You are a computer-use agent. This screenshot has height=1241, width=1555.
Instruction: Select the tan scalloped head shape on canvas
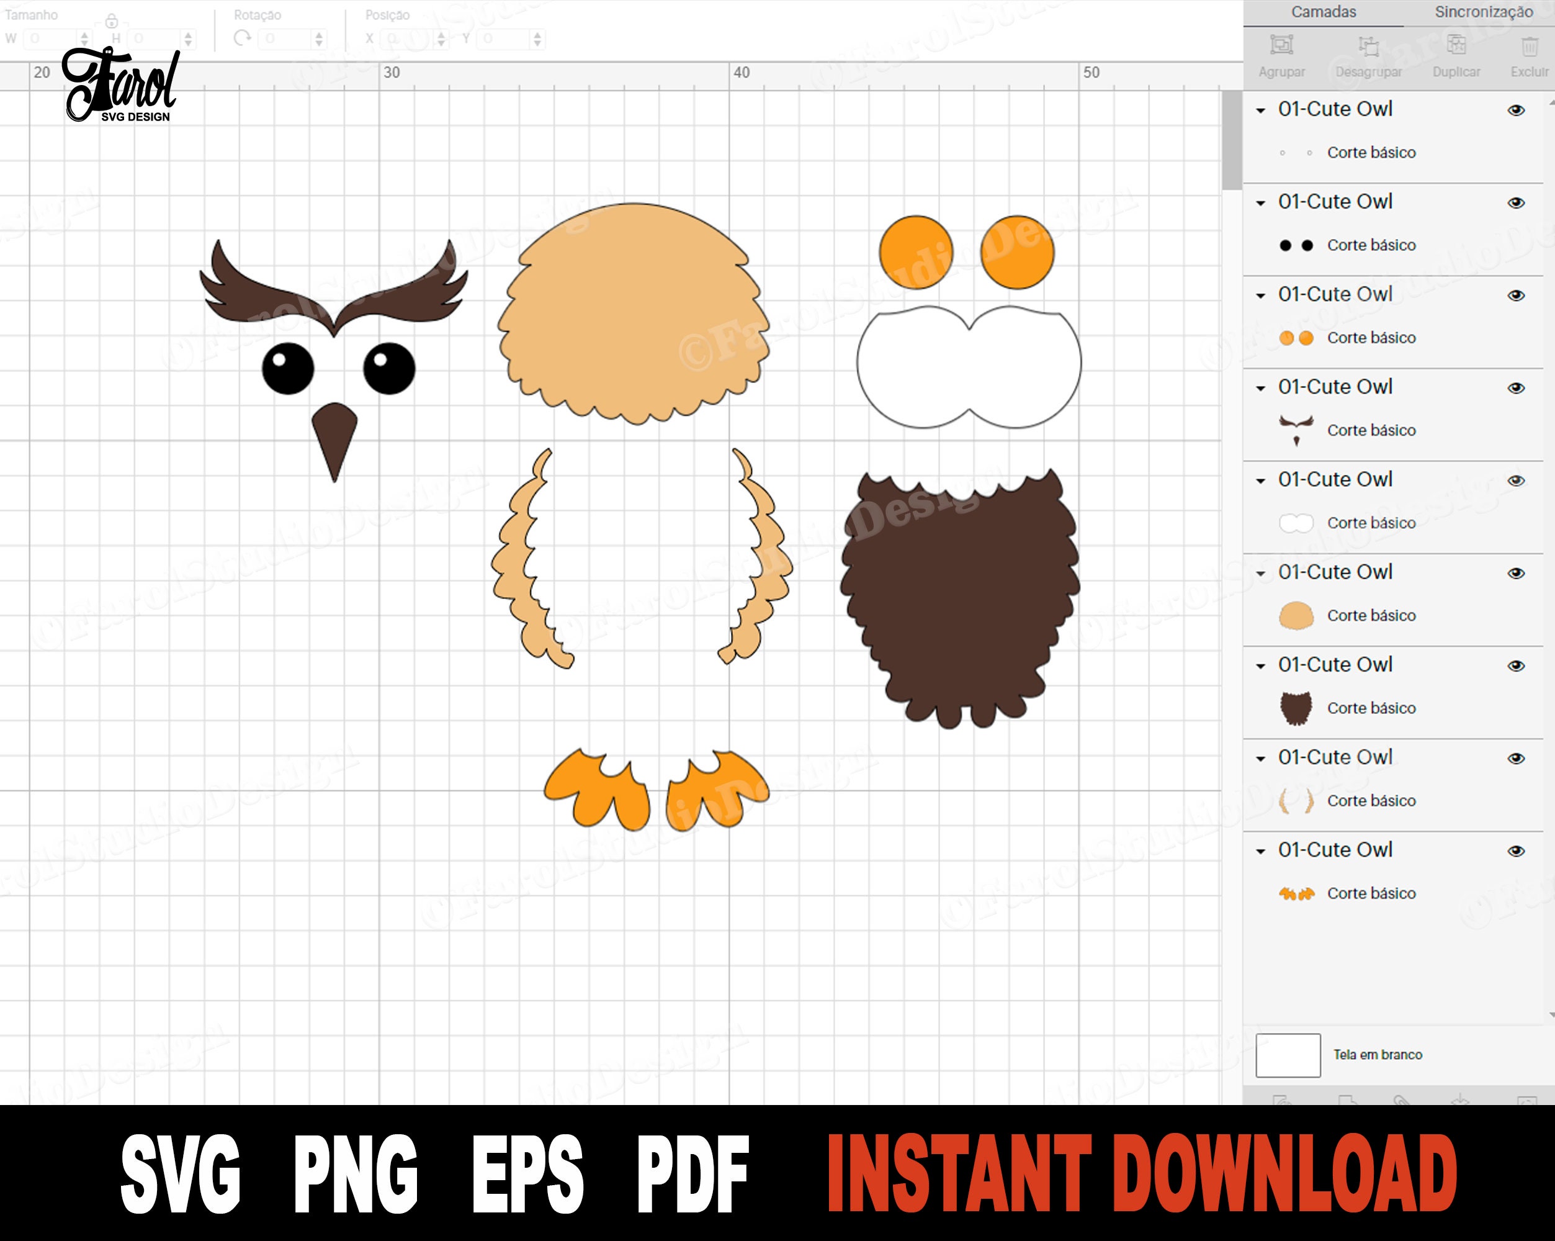point(634,313)
